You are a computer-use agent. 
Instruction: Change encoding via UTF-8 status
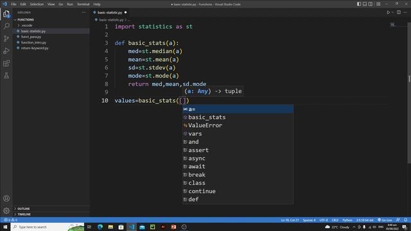point(324,220)
